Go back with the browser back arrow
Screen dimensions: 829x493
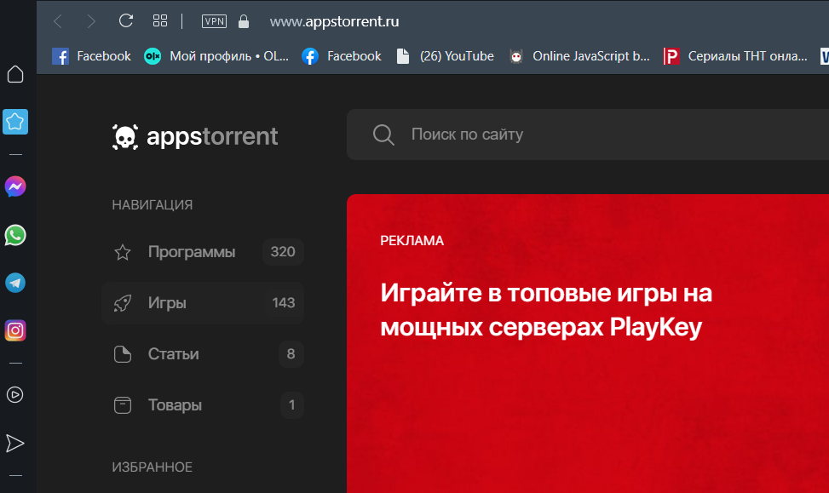click(58, 21)
